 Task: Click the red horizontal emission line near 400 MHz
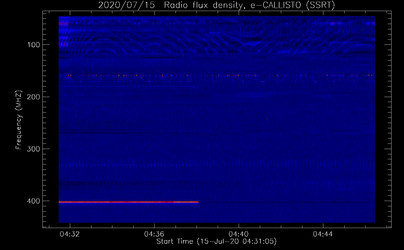point(129,202)
